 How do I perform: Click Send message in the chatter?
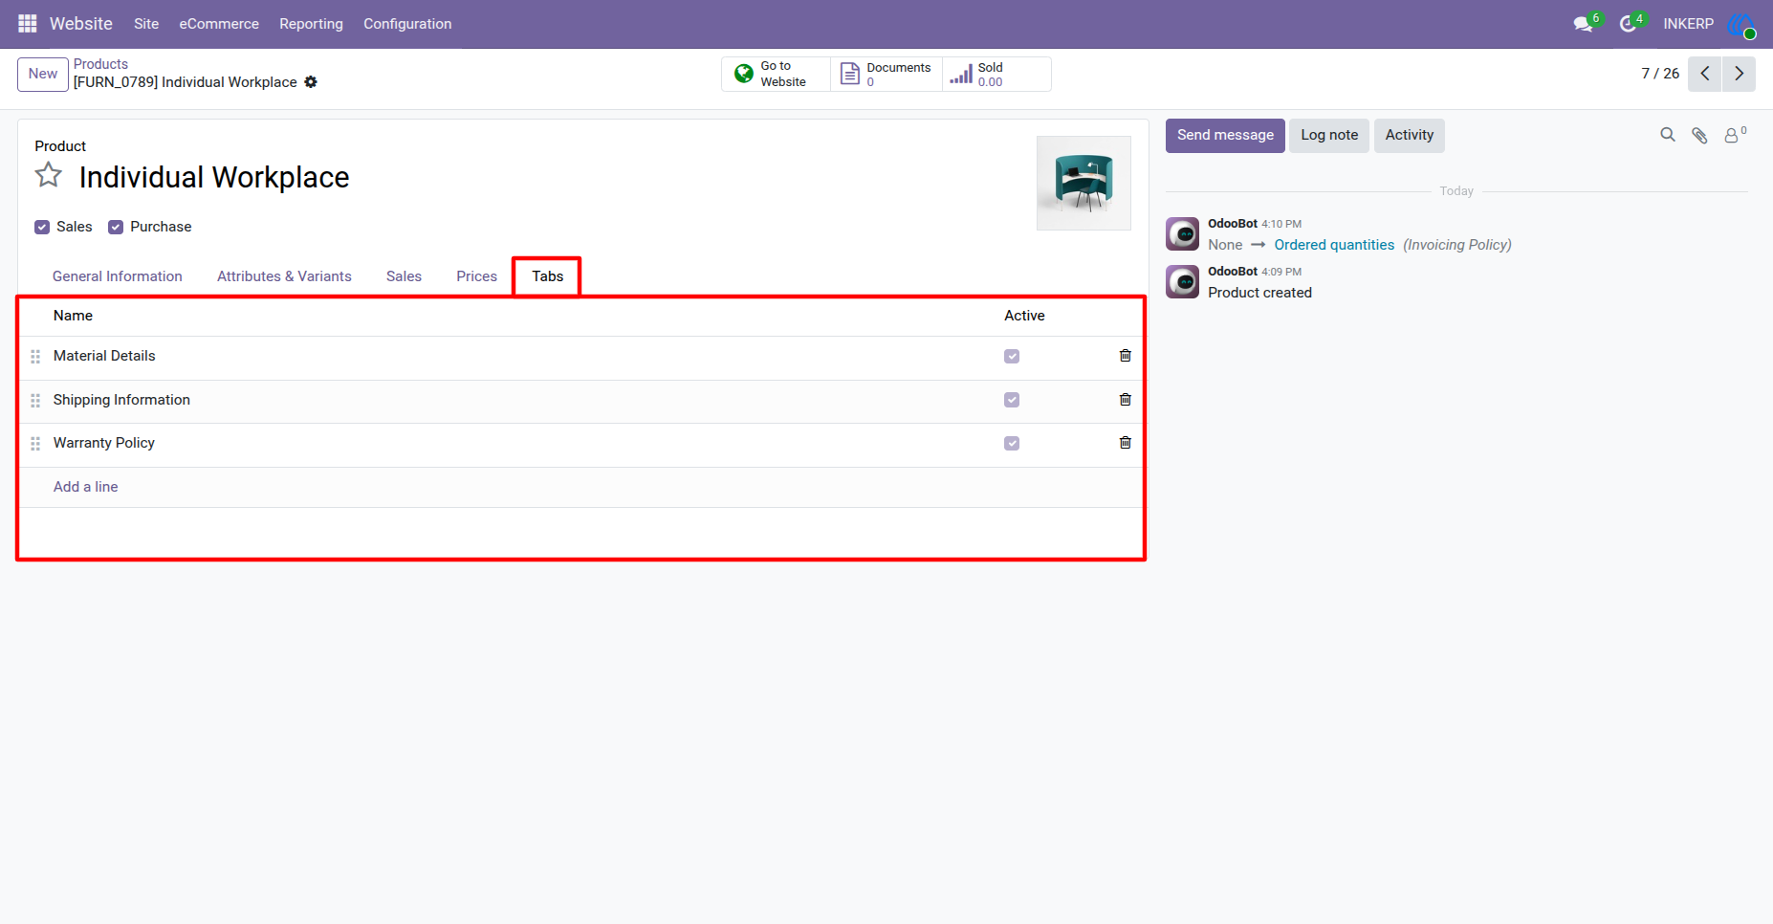point(1225,135)
